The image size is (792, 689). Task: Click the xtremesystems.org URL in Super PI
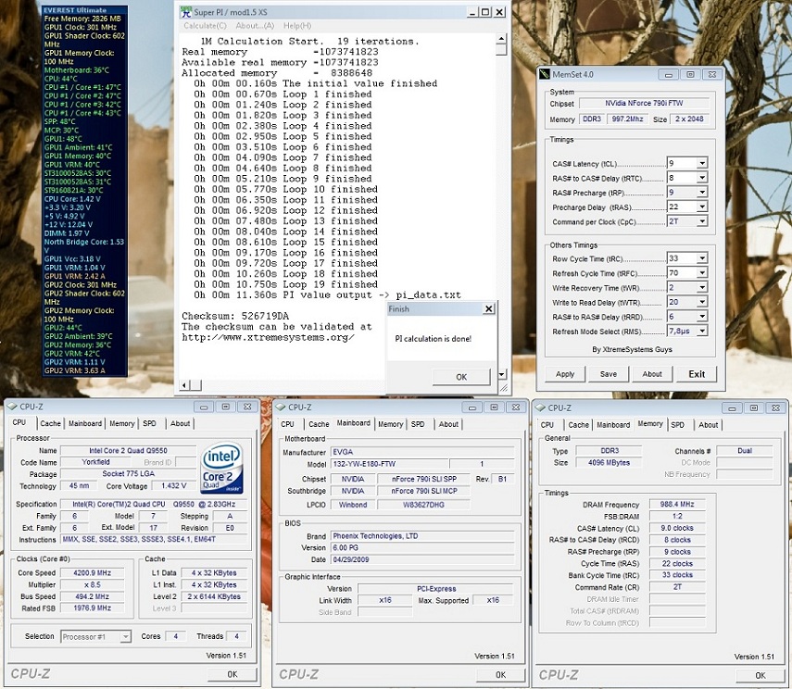pyautogui.click(x=268, y=337)
